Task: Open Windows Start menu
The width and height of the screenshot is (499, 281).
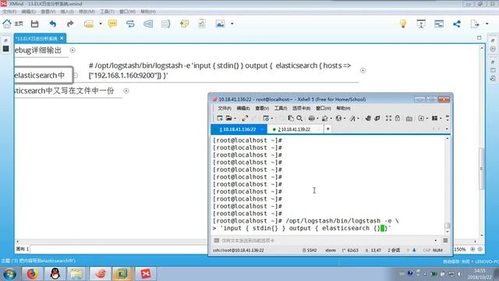Action: click(x=10, y=274)
